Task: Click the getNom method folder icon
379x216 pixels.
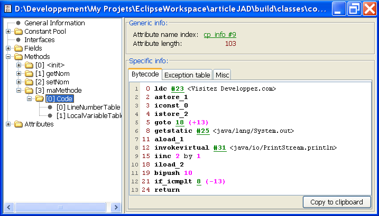Action: 30,74
